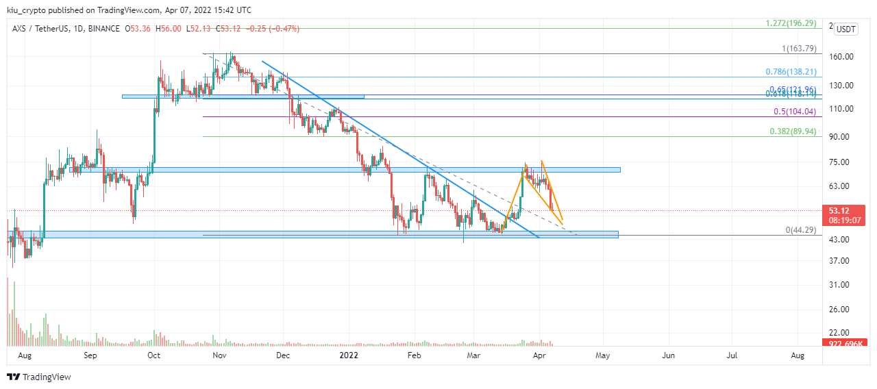Click Nov on the time axis
The width and height of the screenshot is (877, 389).
(219, 356)
